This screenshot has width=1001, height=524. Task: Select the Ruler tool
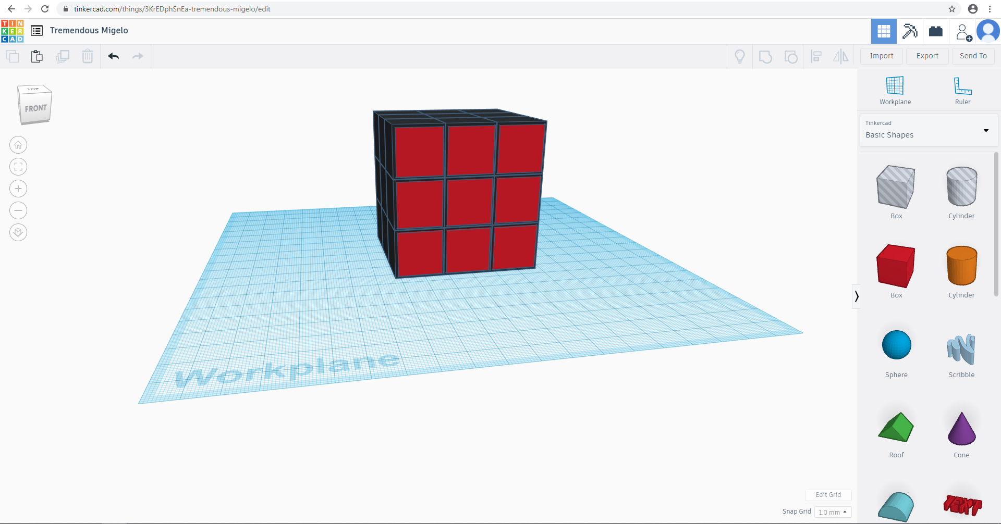(962, 91)
